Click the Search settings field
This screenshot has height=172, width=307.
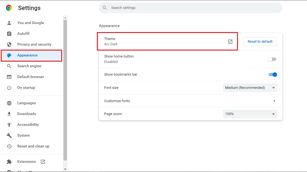[x=190, y=8]
